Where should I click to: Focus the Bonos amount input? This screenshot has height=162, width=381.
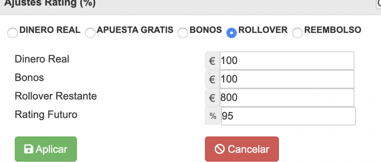tap(287, 79)
